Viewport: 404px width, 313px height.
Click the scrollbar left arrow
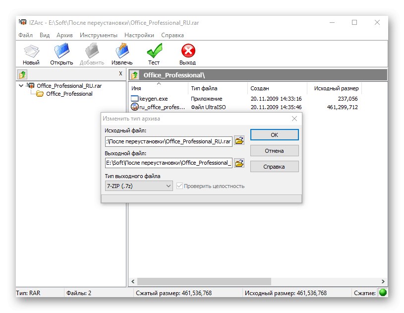[x=133, y=281]
